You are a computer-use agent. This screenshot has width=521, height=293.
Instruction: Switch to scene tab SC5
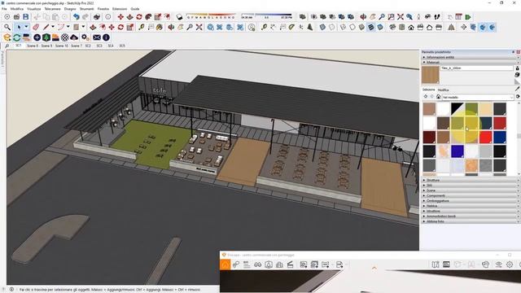[122, 46]
